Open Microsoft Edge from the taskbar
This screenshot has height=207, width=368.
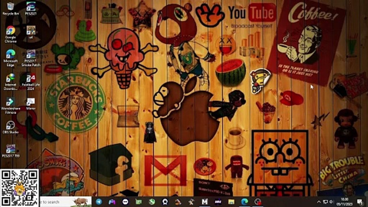[244, 202]
